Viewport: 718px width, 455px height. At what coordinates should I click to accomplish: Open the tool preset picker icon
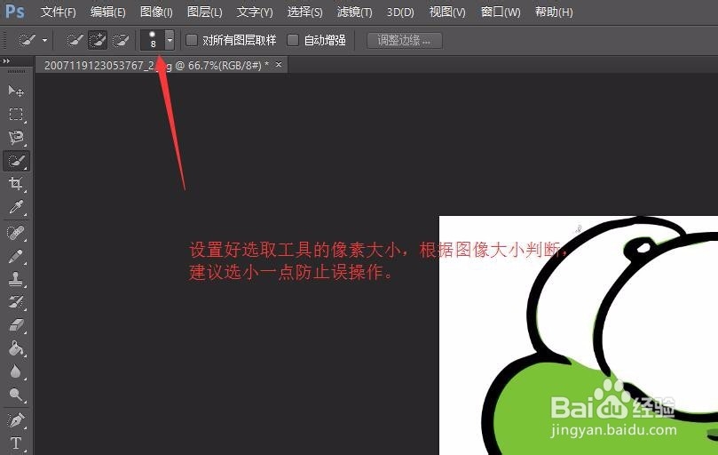(x=27, y=40)
